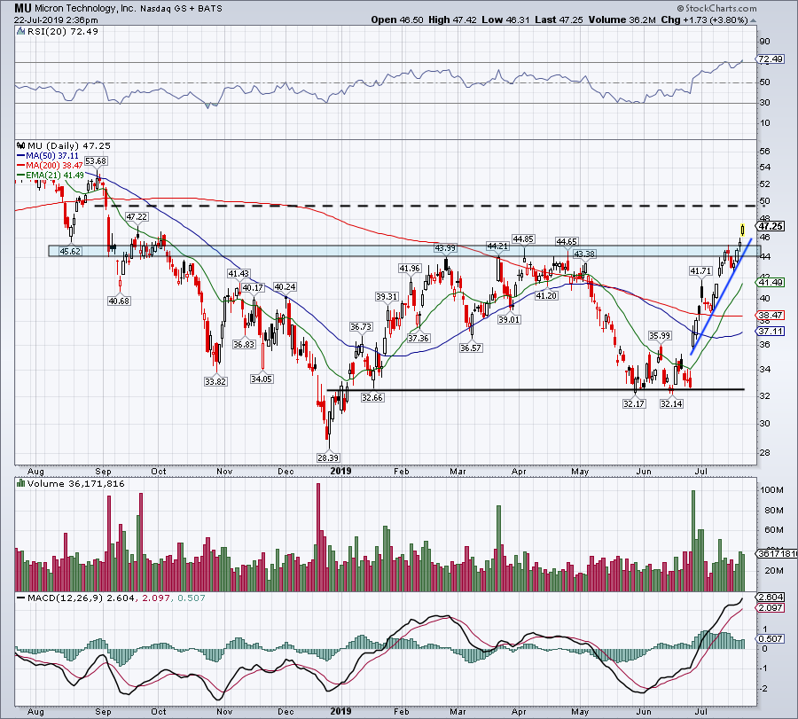The image size is (798, 719).
Task: Click the 44.65 swing high label
Action: 567,242
